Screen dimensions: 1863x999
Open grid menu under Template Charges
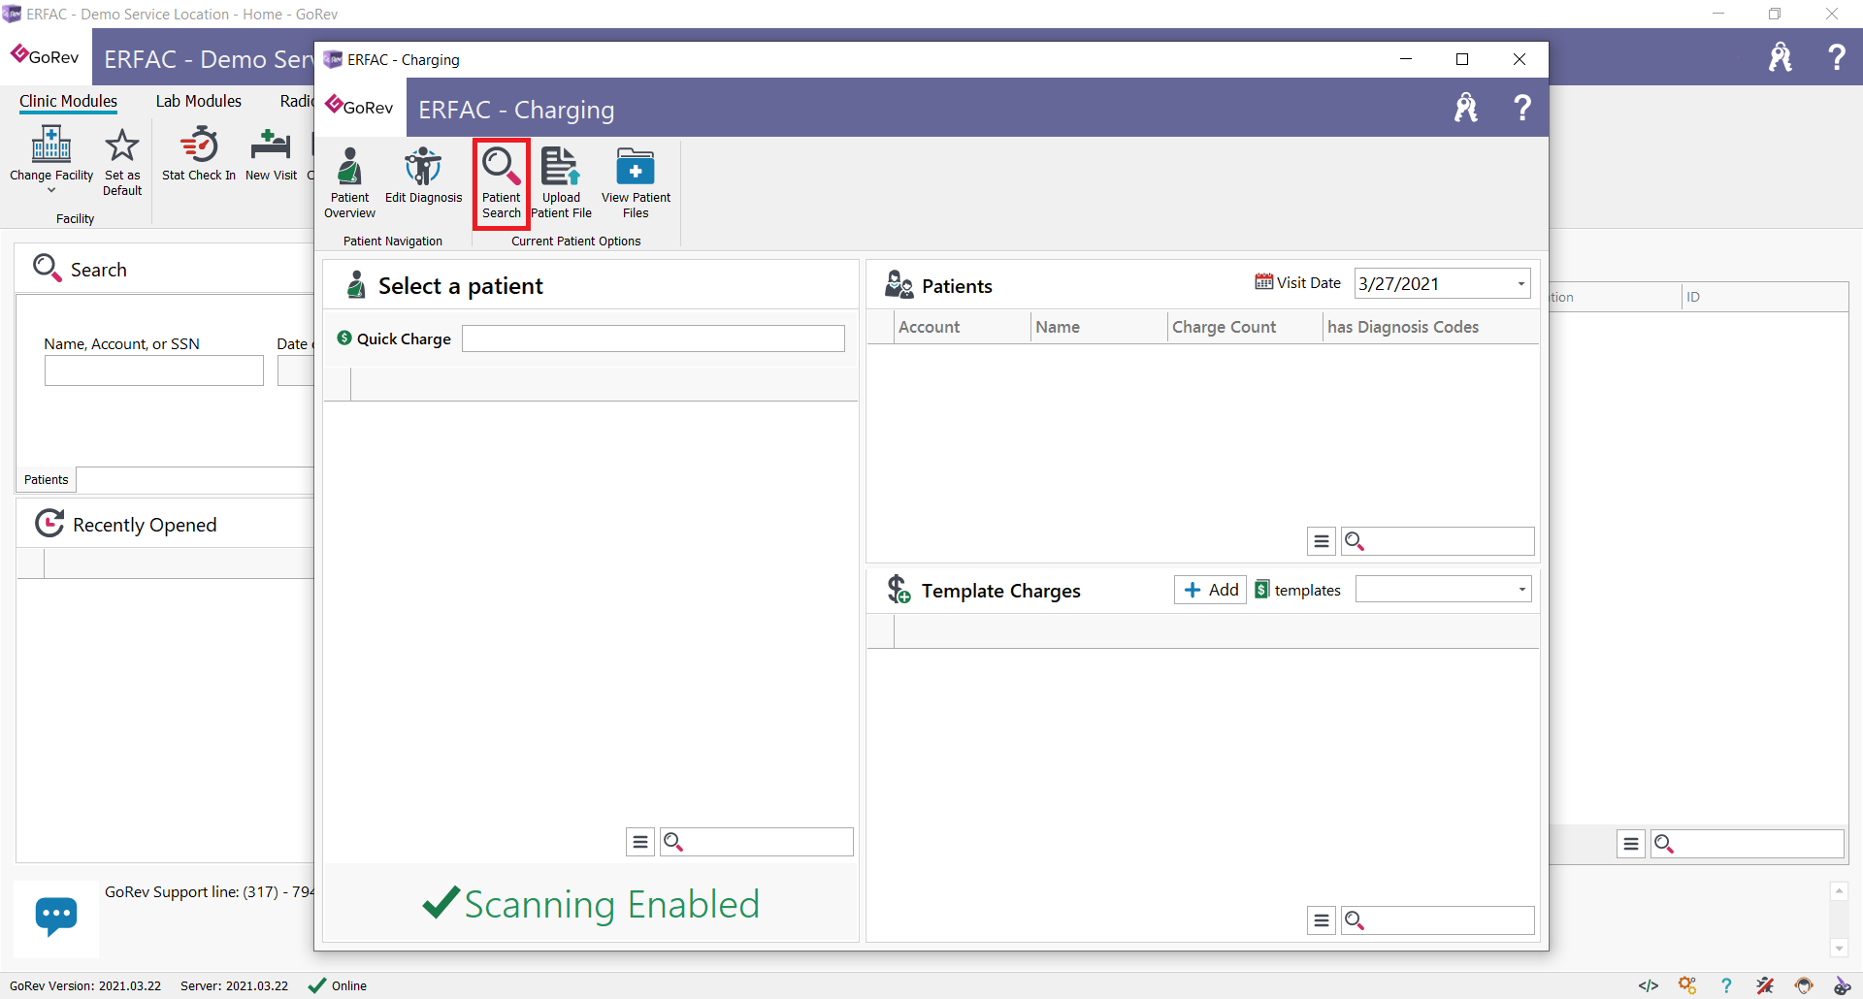point(1321,920)
